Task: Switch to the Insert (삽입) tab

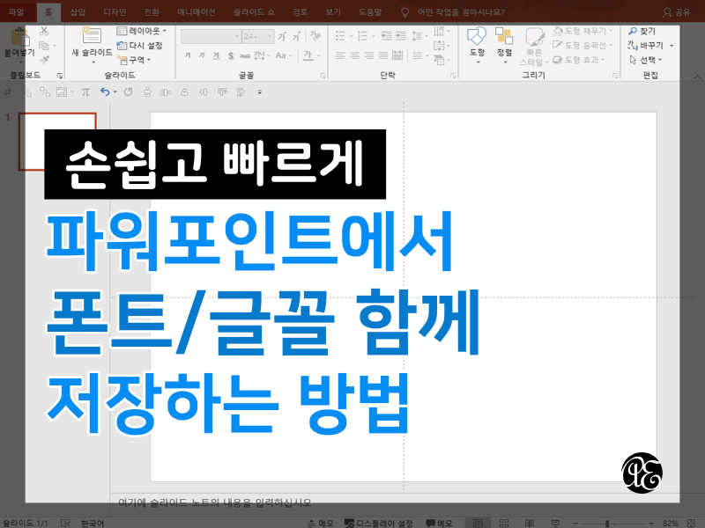Action: pos(78,11)
